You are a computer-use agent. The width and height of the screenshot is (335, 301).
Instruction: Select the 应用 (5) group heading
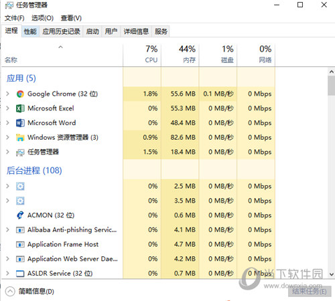point(21,78)
